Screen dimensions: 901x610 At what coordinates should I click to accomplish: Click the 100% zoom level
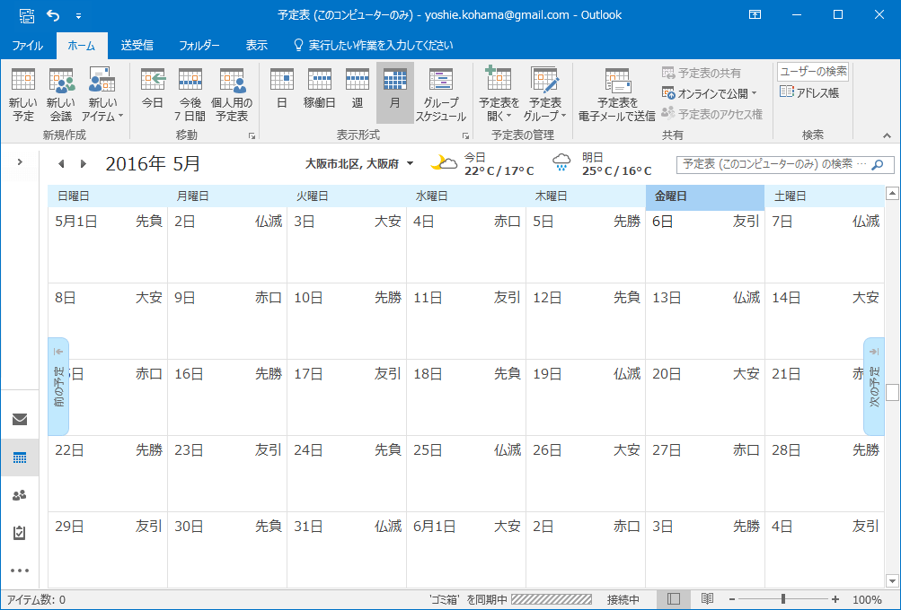867,599
